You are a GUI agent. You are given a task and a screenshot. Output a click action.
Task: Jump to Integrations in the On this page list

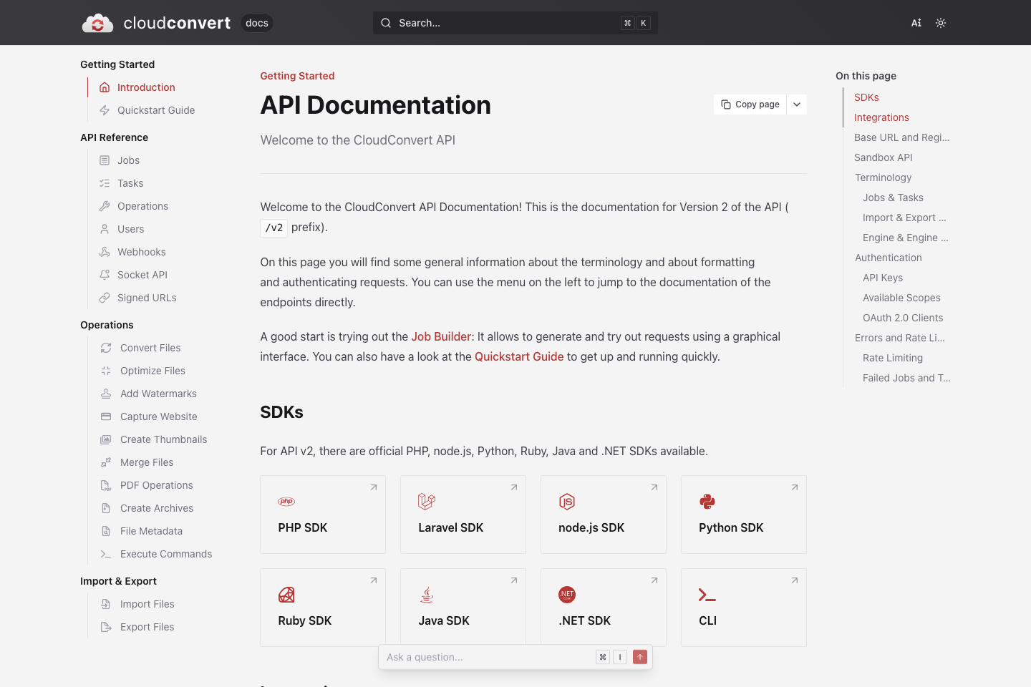pos(881,117)
